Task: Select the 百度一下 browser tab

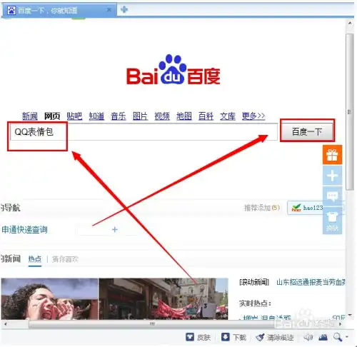Action: 59,10
